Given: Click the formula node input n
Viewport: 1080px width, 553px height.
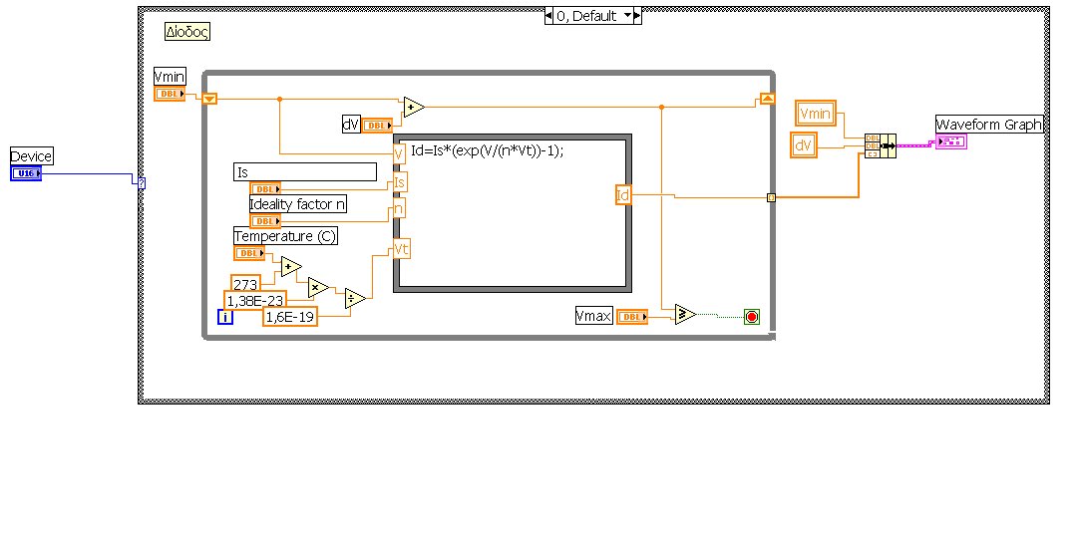Looking at the screenshot, I should click(x=399, y=207).
